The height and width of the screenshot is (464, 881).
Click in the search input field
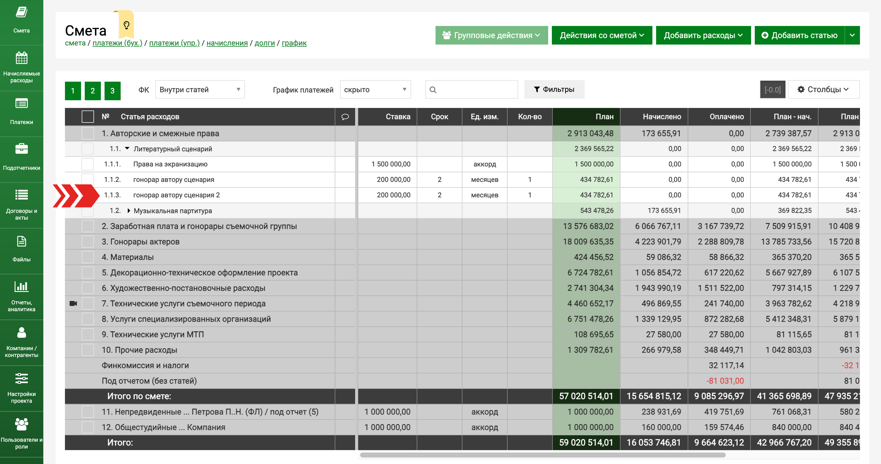pos(472,90)
